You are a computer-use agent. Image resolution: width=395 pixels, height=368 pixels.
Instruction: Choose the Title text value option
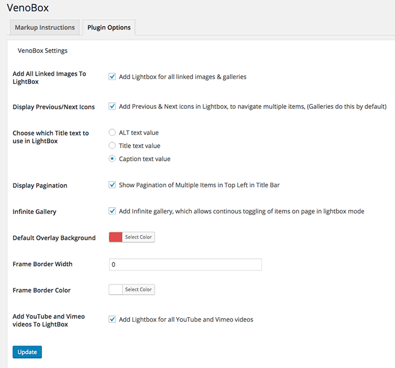pyautogui.click(x=112, y=146)
